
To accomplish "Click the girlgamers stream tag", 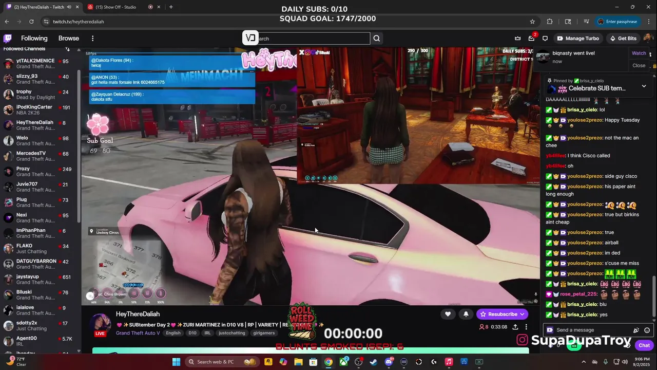I will point(264,333).
